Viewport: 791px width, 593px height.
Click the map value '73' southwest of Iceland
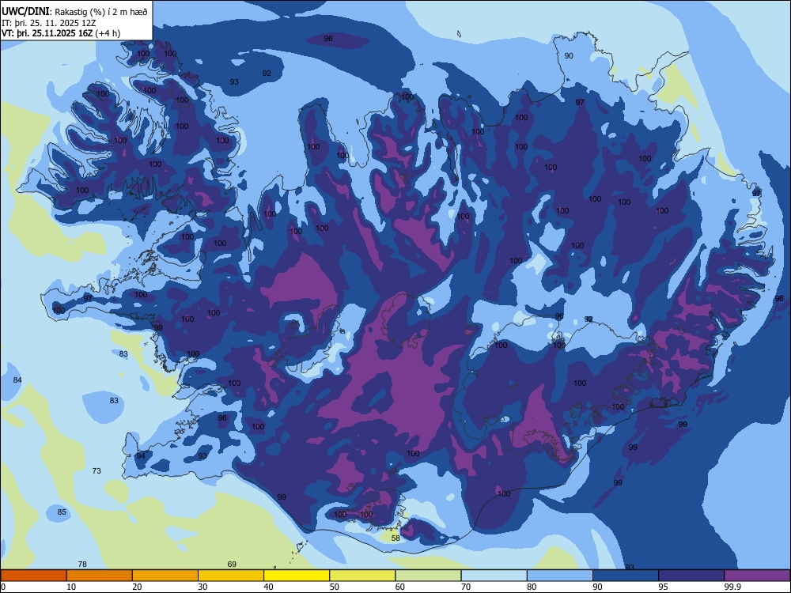(97, 471)
